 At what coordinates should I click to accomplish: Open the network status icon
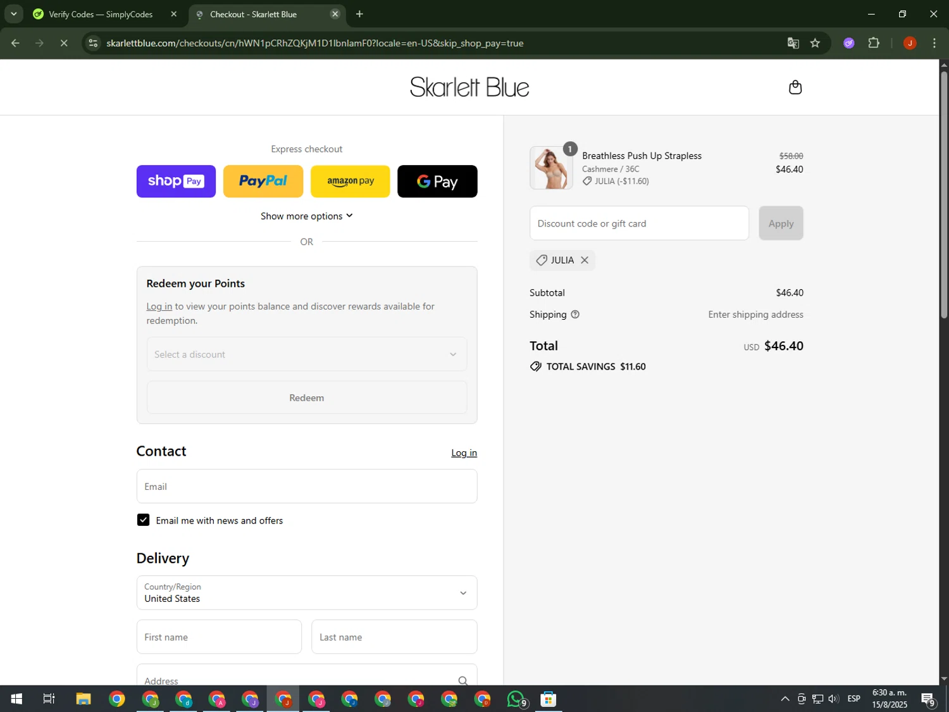(817, 699)
